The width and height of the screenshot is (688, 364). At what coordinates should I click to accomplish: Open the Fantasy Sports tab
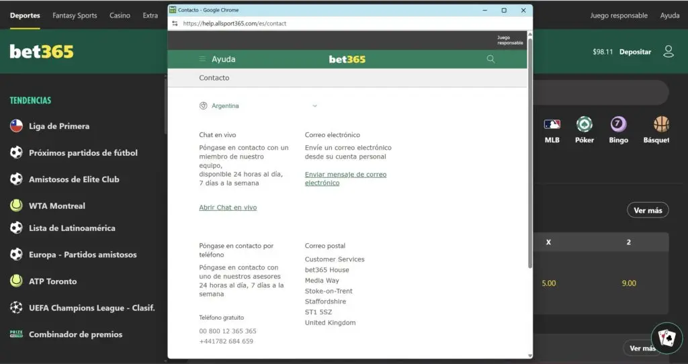[x=75, y=15]
